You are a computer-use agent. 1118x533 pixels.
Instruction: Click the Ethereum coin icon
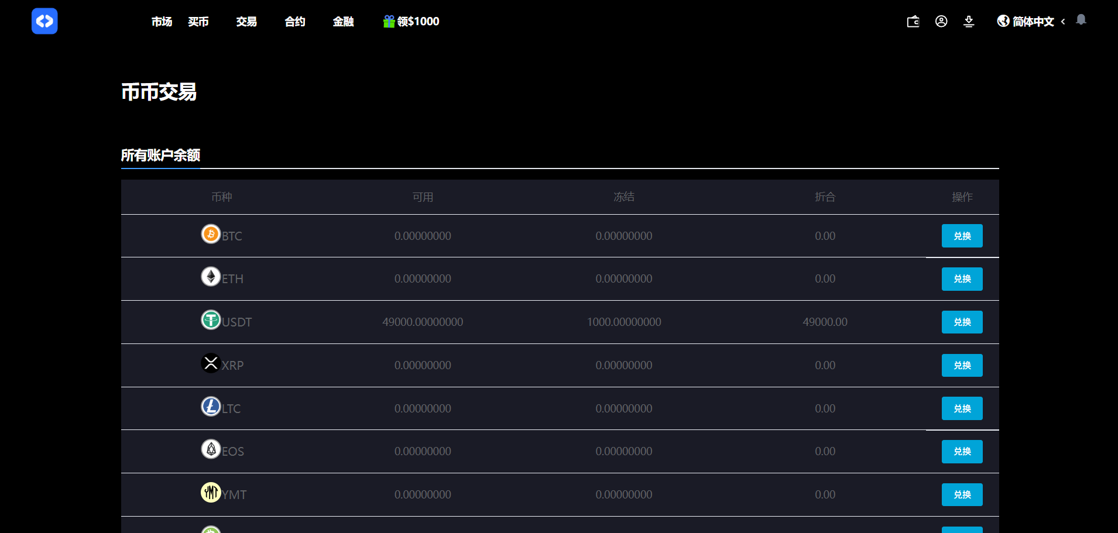211,277
